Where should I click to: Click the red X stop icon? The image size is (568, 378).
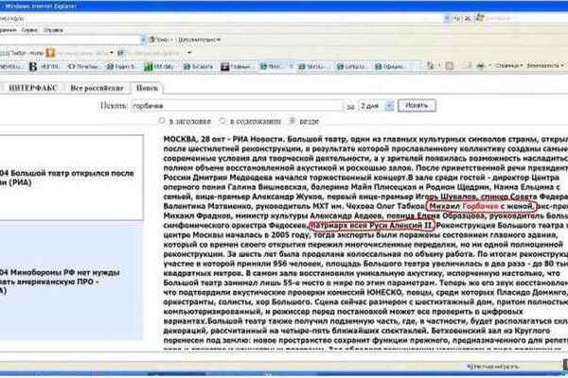[x=468, y=18]
